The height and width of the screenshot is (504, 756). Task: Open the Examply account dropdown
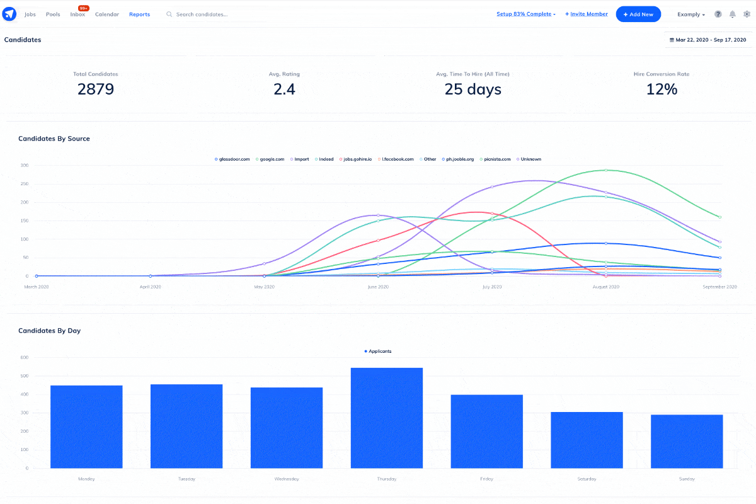[x=690, y=14]
